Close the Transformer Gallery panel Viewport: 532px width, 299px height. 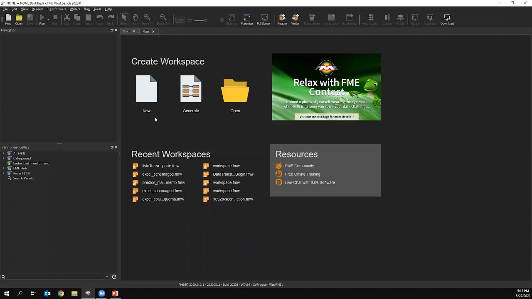tap(116, 147)
